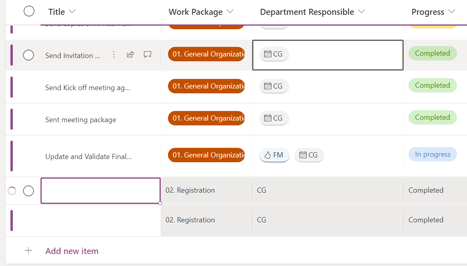Open the Update and Validate Final item
The image size is (467, 266).
[x=88, y=157]
